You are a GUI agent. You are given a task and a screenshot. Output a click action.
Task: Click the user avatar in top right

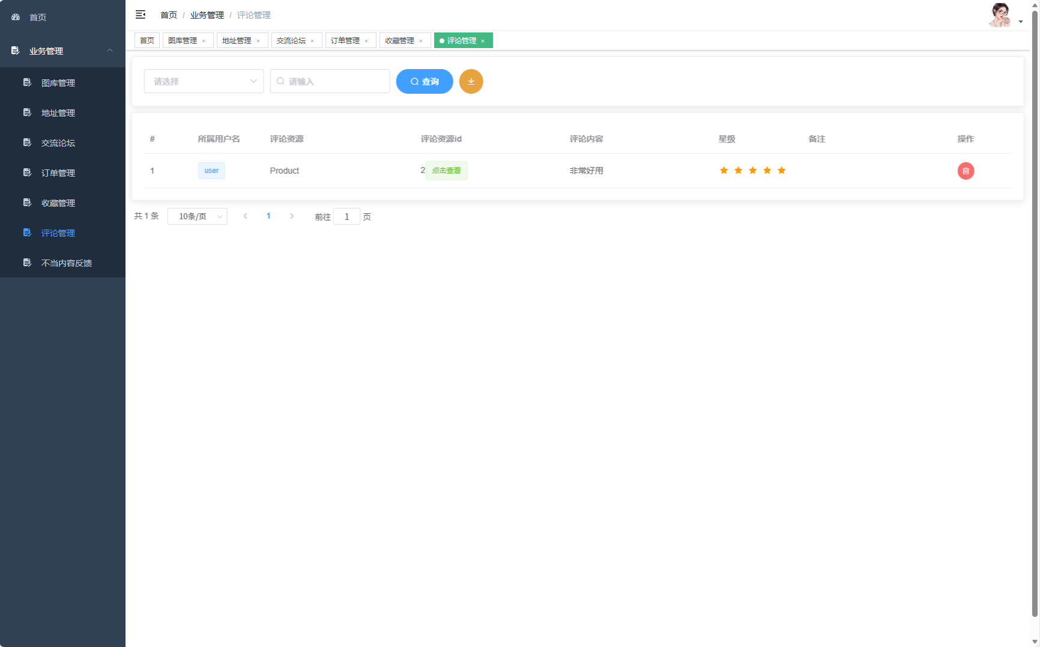point(1000,15)
